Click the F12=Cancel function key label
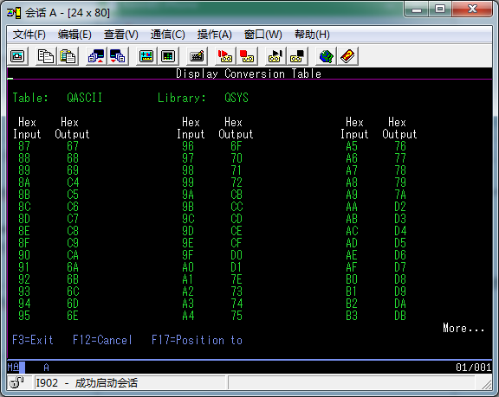 102,340
